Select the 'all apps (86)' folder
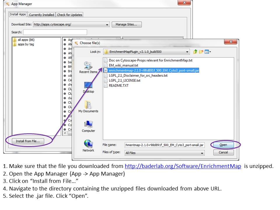Screen dimensions: 280x210 pos(26,40)
